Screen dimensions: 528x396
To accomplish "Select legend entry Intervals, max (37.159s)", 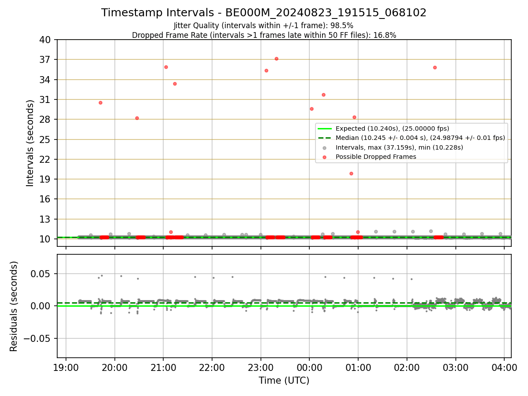I will pyautogui.click(x=399, y=147).
